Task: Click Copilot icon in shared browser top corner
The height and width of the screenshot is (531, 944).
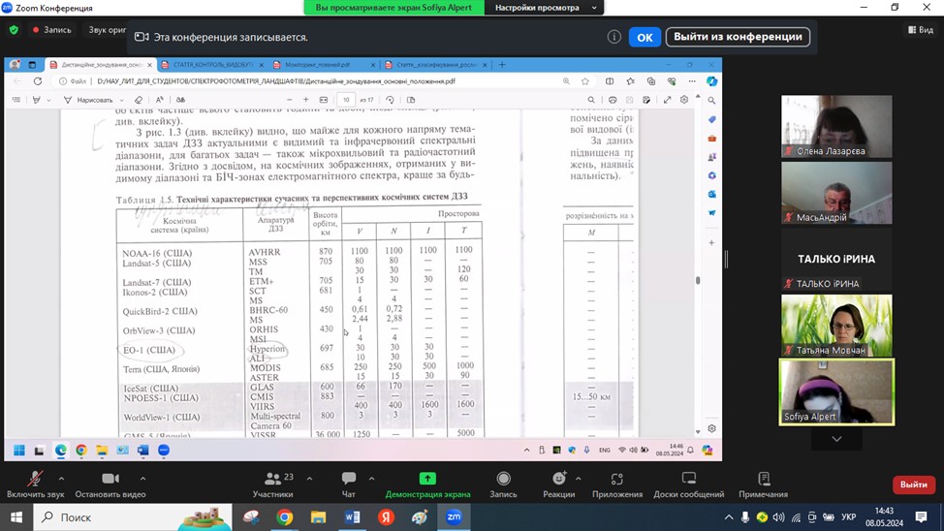Action: pyautogui.click(x=711, y=81)
